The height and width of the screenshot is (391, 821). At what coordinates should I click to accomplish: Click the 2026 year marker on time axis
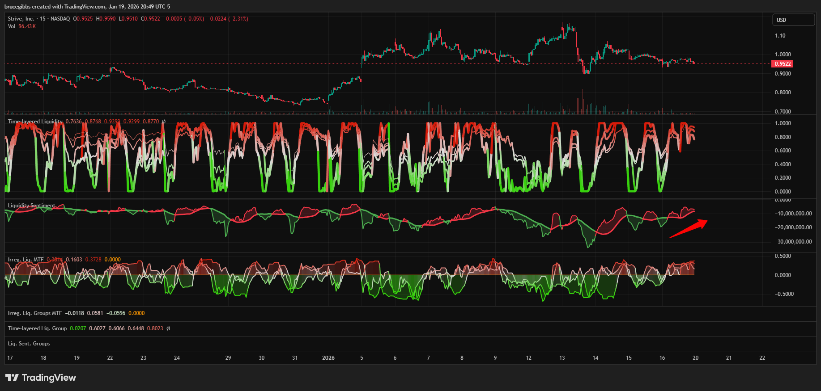pos(328,358)
